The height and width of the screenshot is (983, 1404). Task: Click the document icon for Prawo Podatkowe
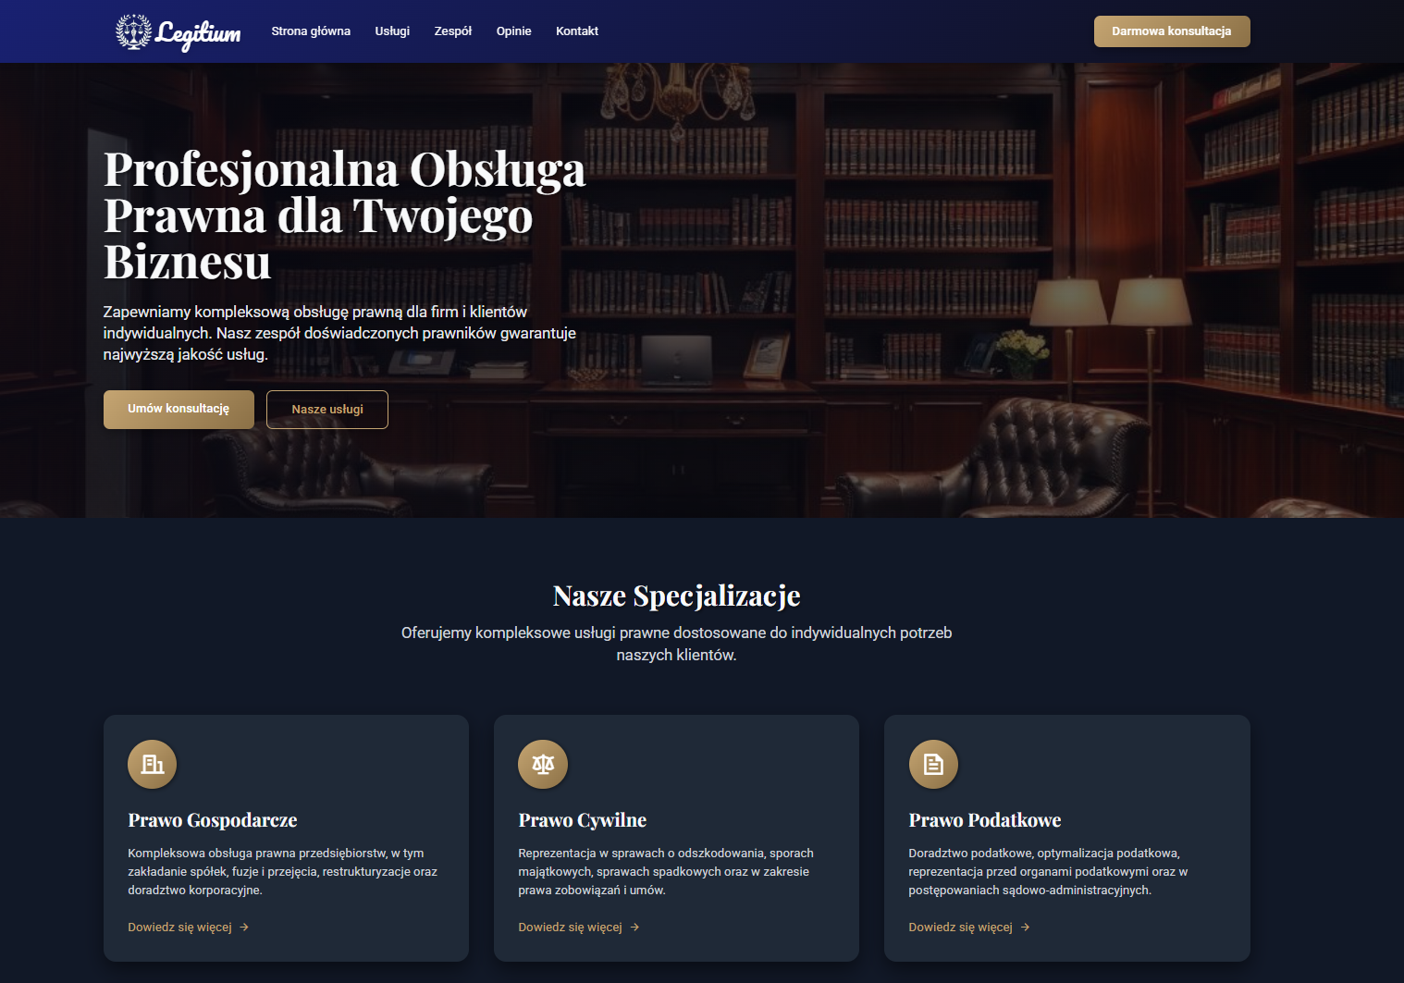click(933, 765)
